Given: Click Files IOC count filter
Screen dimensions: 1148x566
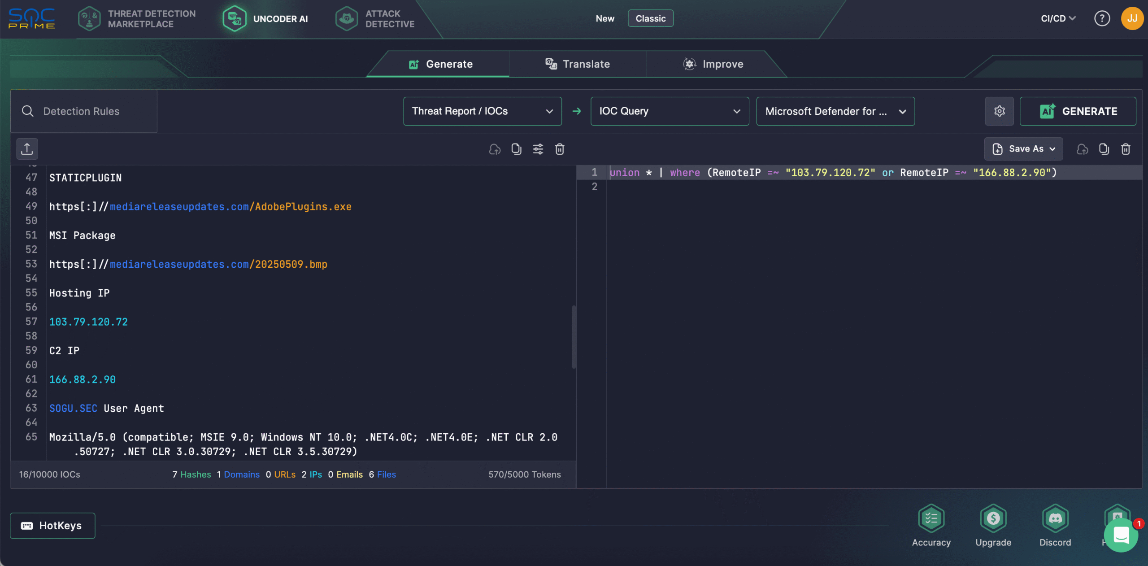Looking at the screenshot, I should coord(383,475).
